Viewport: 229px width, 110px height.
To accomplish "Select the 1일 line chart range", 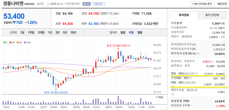I will (22, 32).
